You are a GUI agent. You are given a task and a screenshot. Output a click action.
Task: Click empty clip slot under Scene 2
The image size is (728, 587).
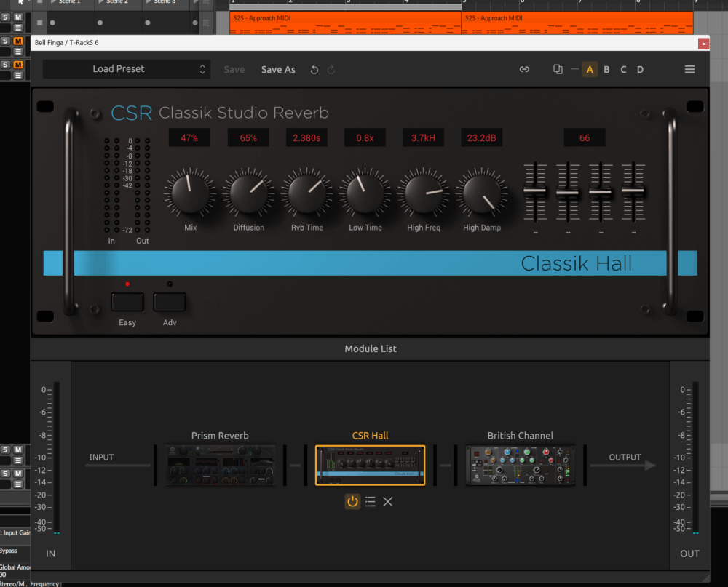pyautogui.click(x=117, y=23)
